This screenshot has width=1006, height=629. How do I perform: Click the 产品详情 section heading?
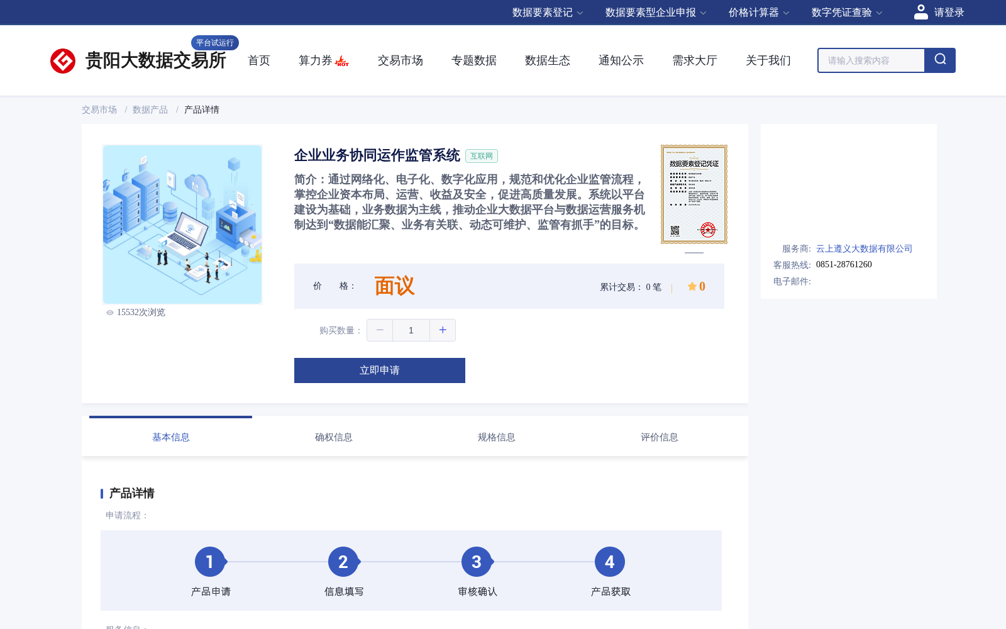[x=131, y=493]
